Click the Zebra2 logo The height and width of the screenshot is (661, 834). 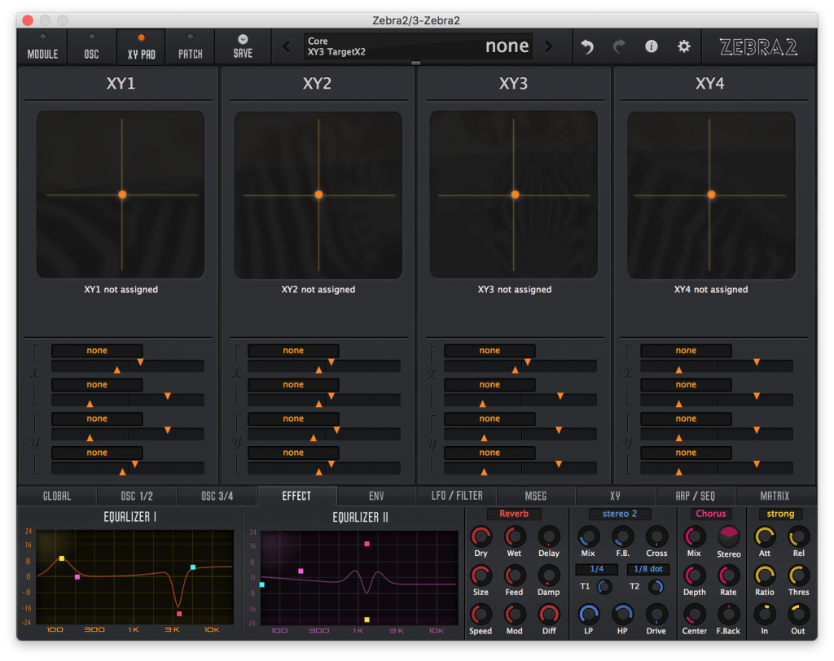tap(758, 47)
